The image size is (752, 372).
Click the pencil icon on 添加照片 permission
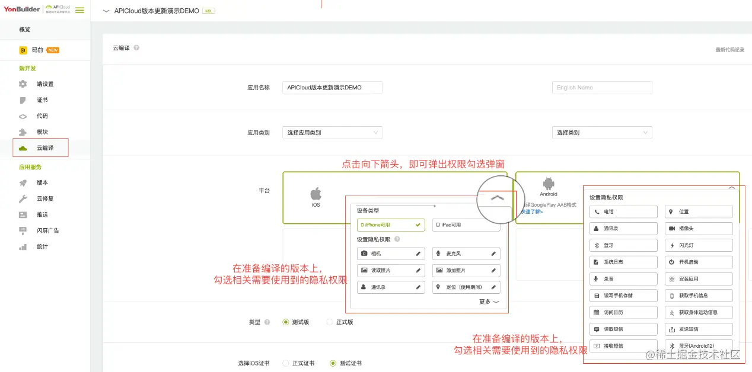[x=493, y=270]
